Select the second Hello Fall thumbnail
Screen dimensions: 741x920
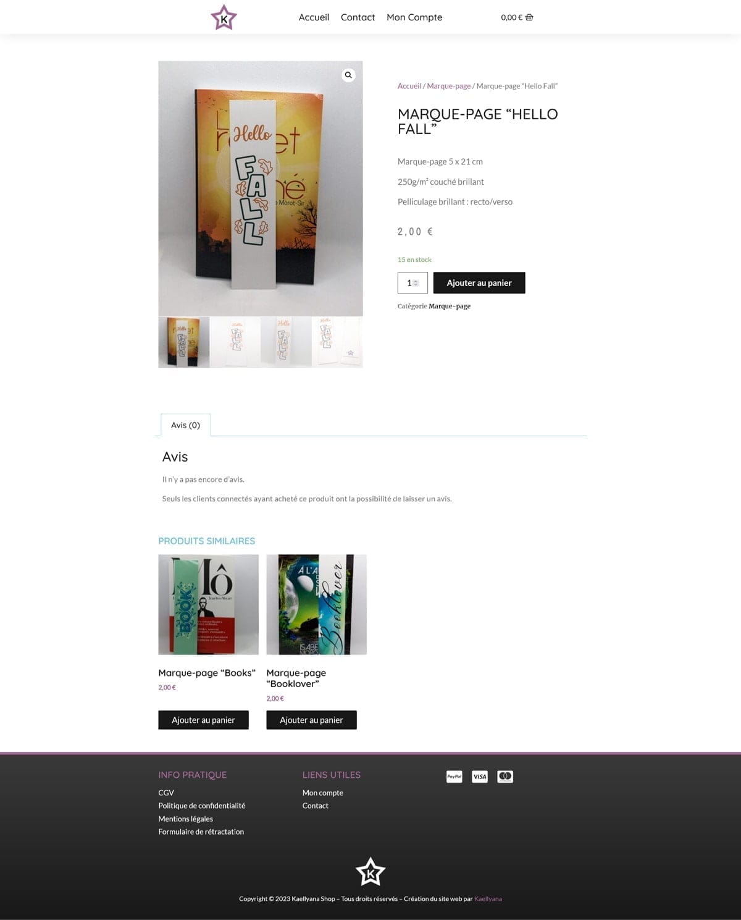(x=235, y=342)
